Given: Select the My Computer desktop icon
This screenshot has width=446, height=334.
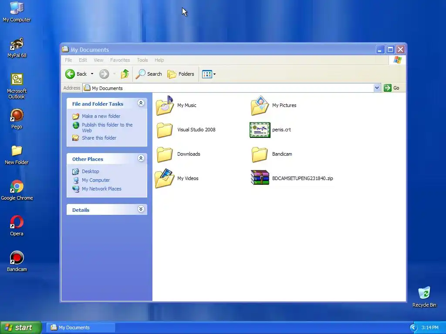Looking at the screenshot, I should 17,12.
